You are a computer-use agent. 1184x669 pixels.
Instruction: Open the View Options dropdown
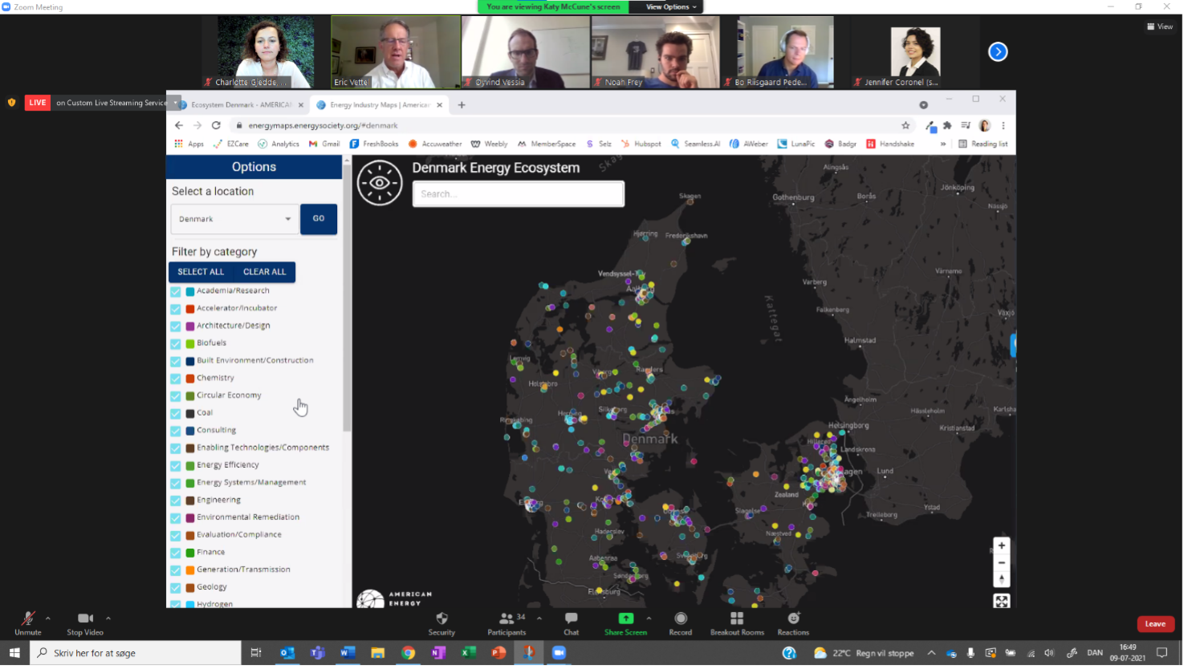pyautogui.click(x=671, y=6)
